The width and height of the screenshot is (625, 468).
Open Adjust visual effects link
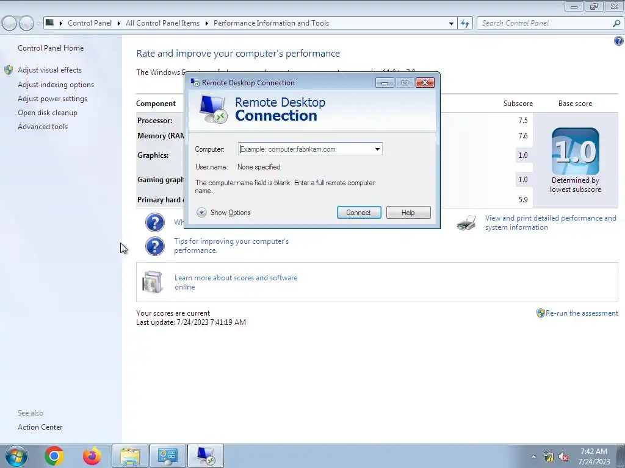[50, 70]
